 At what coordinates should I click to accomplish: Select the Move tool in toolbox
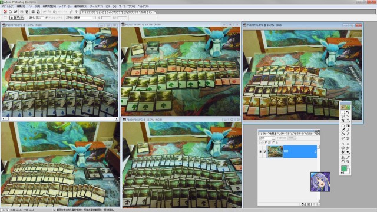pyautogui.click(x=348, y=112)
